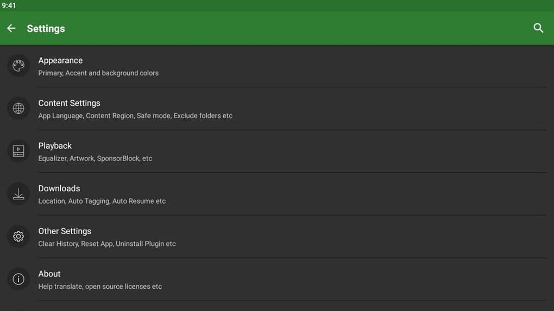Tap the info icon beside About

tap(18, 279)
